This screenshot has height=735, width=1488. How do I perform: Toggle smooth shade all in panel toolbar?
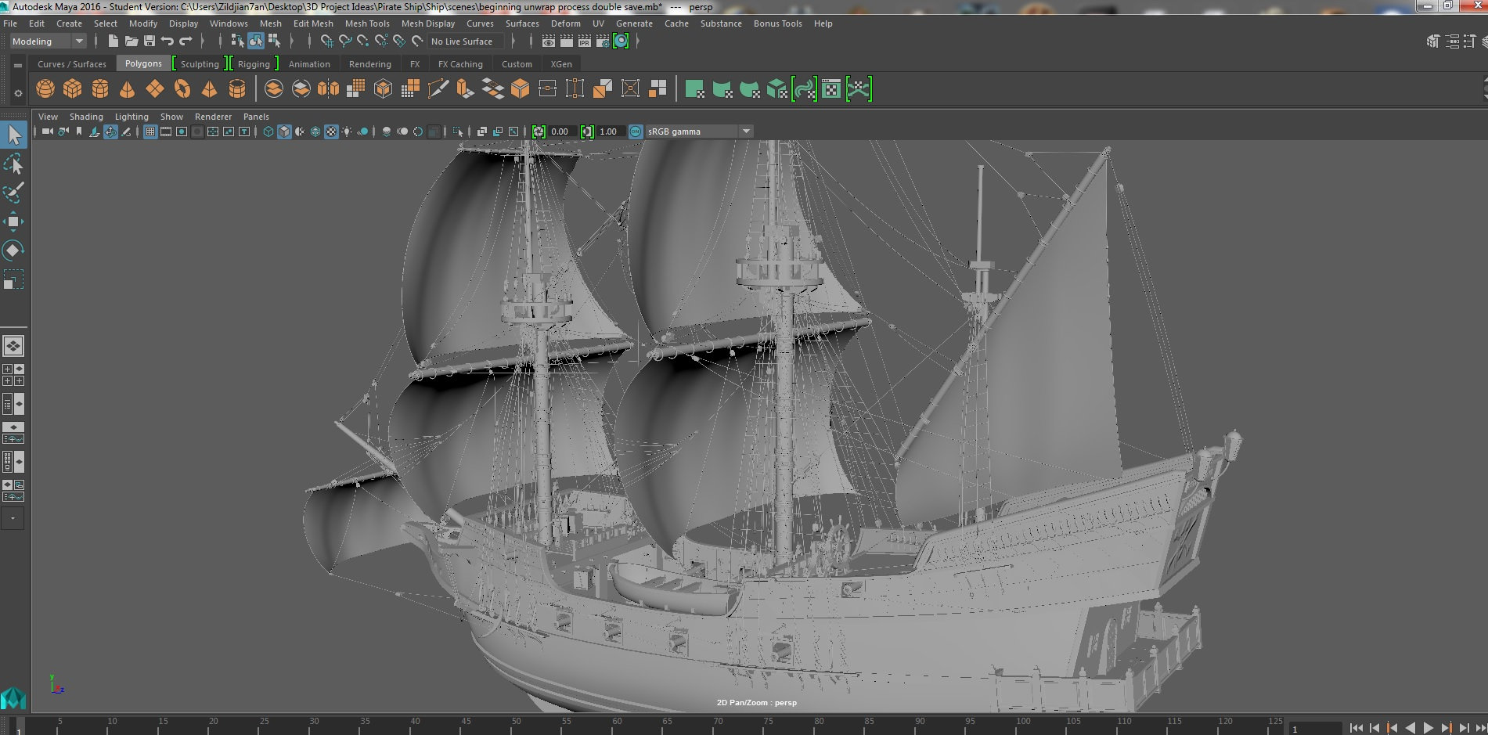284,132
